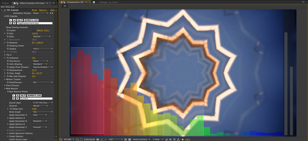308x141 pixels.
Task: Open the Style dropdown showing Starfish
Action: [x=42, y=36]
